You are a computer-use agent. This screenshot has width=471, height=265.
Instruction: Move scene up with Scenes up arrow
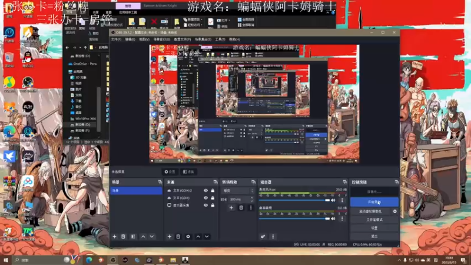pyautogui.click(x=143, y=237)
